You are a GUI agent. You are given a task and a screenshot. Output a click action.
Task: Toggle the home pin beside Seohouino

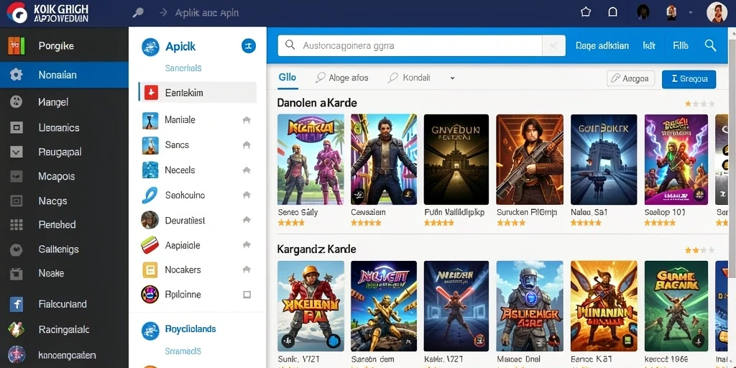pos(247,195)
